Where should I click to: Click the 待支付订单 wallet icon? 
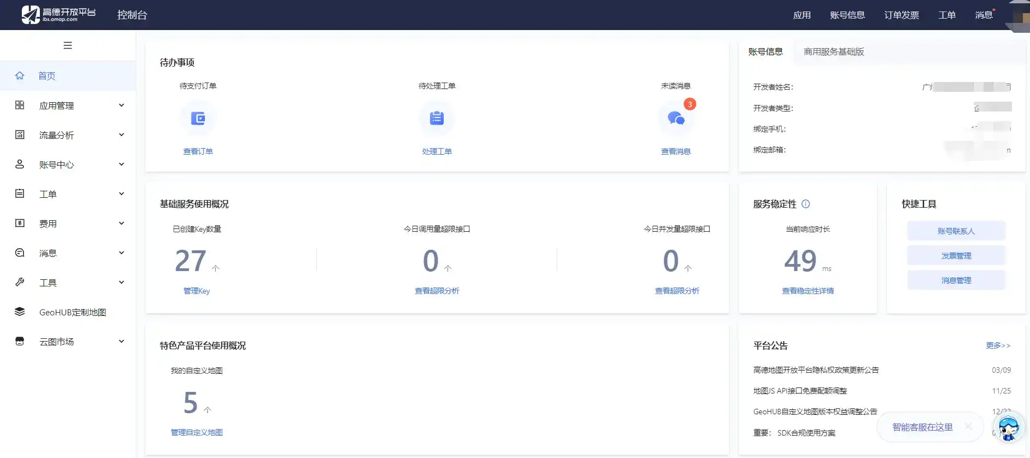tap(198, 118)
